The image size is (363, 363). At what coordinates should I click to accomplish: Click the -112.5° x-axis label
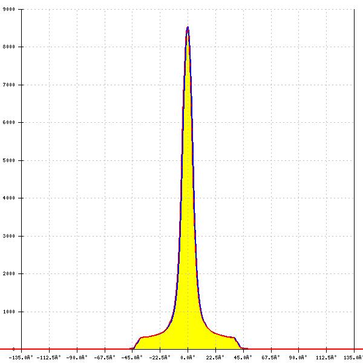click(49, 358)
